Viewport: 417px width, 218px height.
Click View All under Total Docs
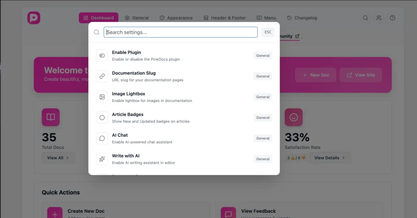coord(58,158)
